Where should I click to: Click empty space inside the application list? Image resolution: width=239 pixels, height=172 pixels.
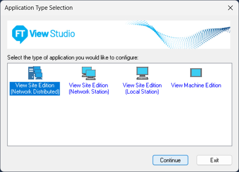(117, 125)
